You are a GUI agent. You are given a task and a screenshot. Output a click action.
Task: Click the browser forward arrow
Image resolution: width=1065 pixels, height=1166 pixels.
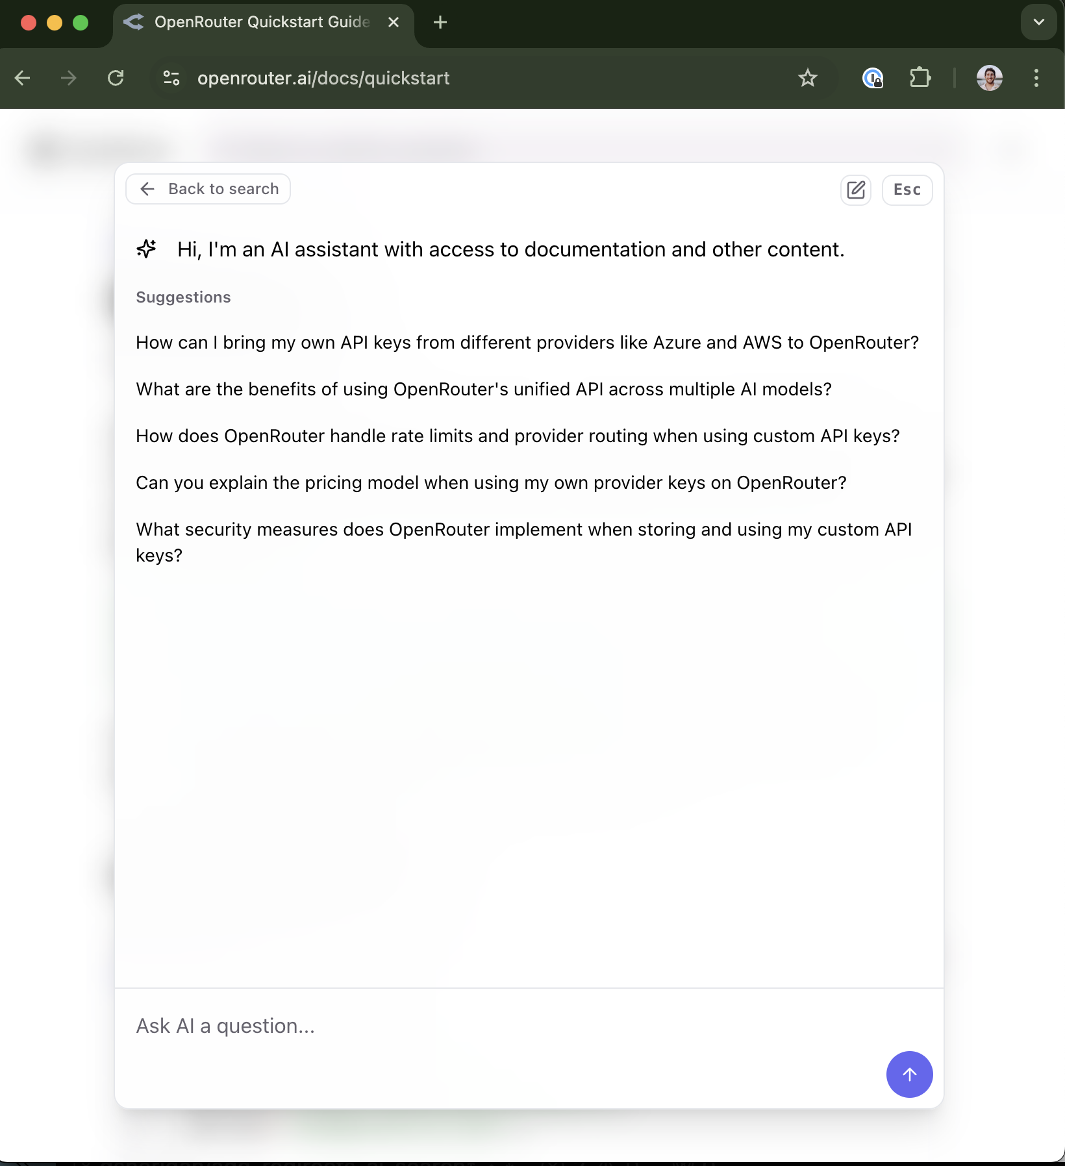click(68, 79)
